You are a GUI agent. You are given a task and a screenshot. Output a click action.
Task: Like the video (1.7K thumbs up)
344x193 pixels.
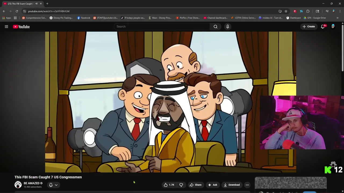[x=169, y=185]
